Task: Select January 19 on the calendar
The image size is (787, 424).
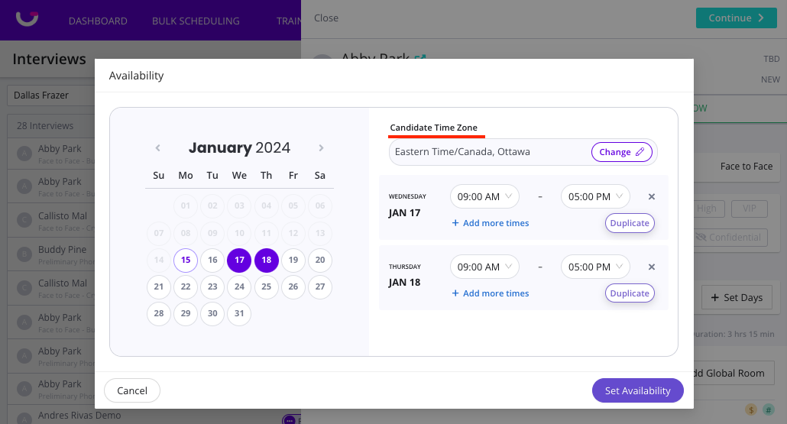Action: [293, 260]
